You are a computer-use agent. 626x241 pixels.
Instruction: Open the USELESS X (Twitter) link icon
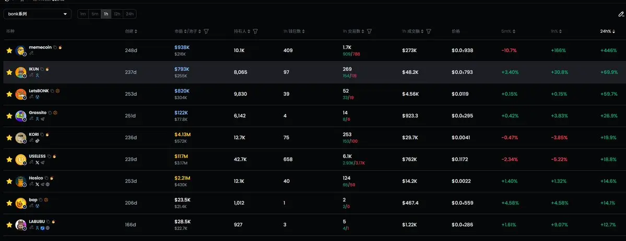37,162
